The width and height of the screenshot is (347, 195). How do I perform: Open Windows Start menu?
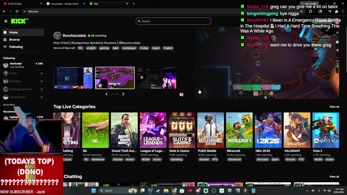pyautogui.click(x=94, y=191)
